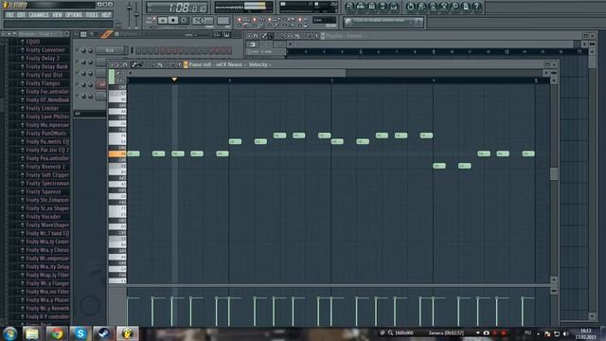Open the Windows Start menu

pos(9,333)
